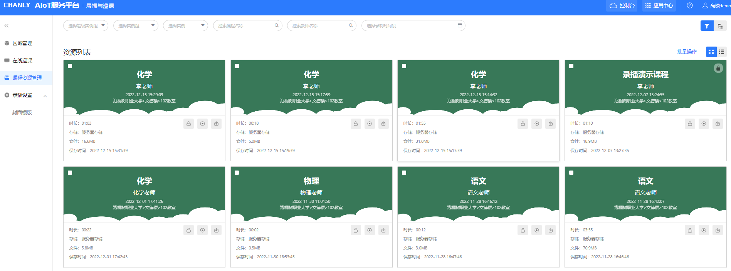Tick checkbox on 录播演示课程 card
Screen dimensions: 731x271
(x=571, y=66)
